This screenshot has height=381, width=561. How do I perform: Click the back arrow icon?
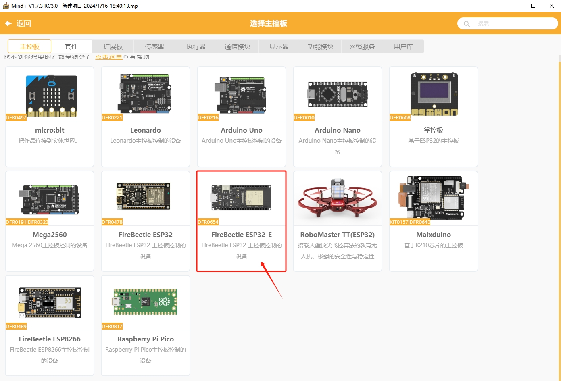point(8,23)
